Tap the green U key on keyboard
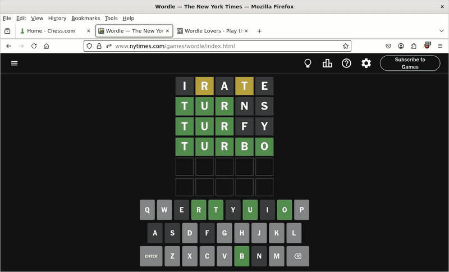This screenshot has height=272, width=449. click(250, 210)
